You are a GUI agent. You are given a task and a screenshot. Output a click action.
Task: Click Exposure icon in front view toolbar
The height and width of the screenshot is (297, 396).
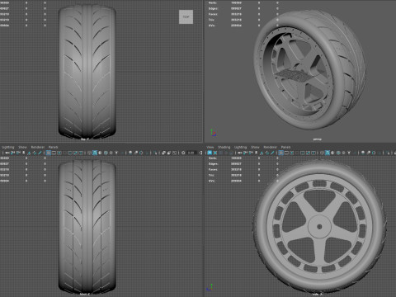pos(183,153)
